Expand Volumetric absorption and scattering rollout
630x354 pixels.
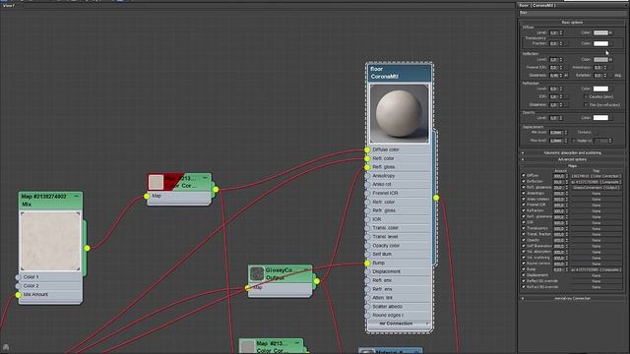pos(572,153)
